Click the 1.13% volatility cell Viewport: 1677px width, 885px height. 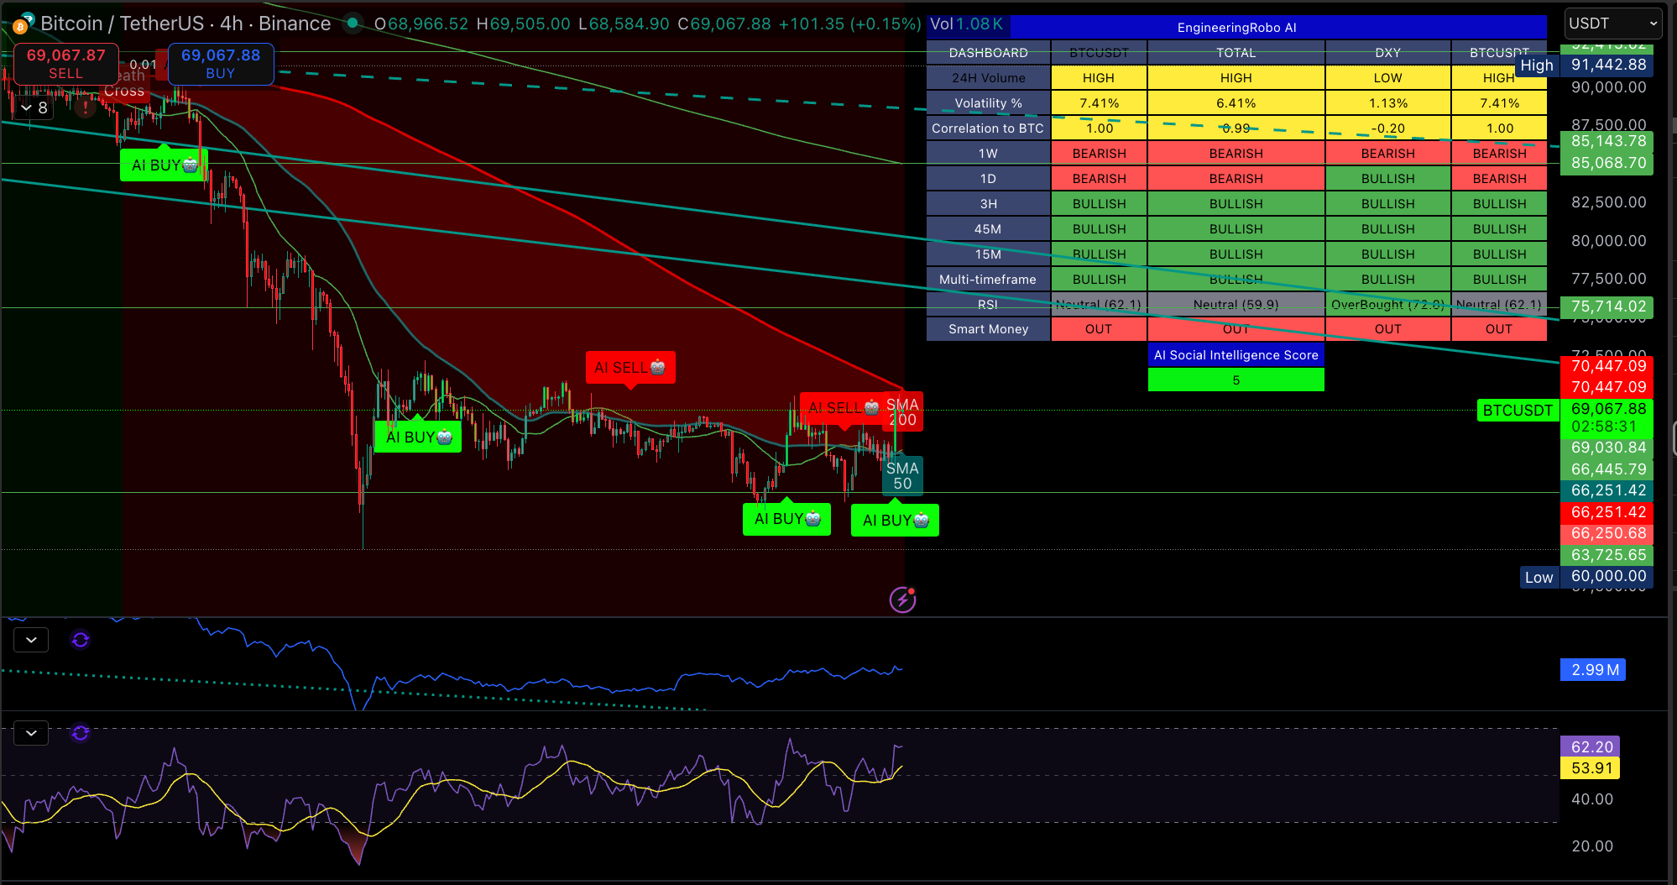click(1387, 102)
